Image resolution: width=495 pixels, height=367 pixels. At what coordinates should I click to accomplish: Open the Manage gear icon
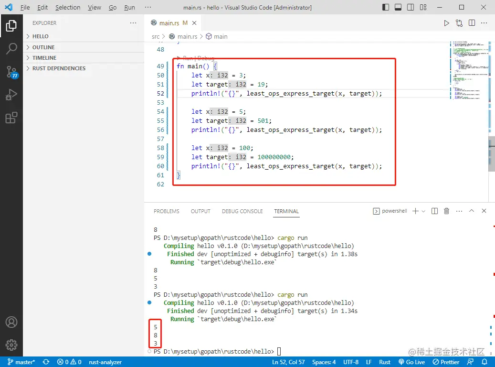pyautogui.click(x=11, y=345)
